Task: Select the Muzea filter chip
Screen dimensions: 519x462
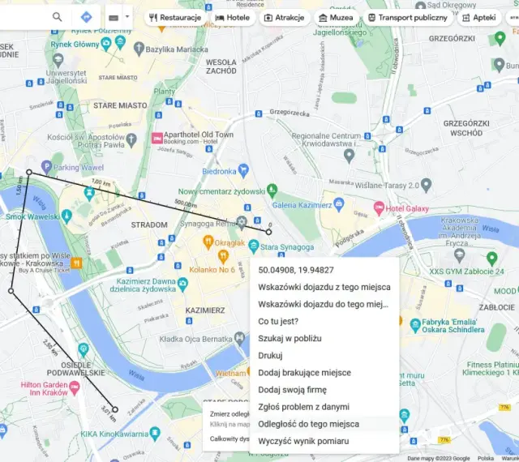Action: [x=336, y=18]
